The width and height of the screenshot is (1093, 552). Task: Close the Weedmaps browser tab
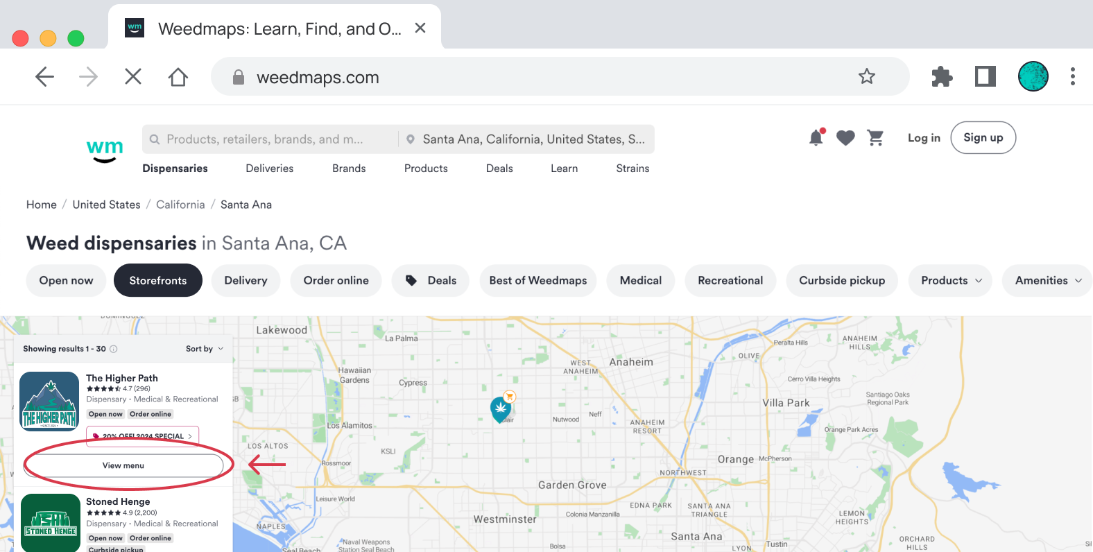420,28
